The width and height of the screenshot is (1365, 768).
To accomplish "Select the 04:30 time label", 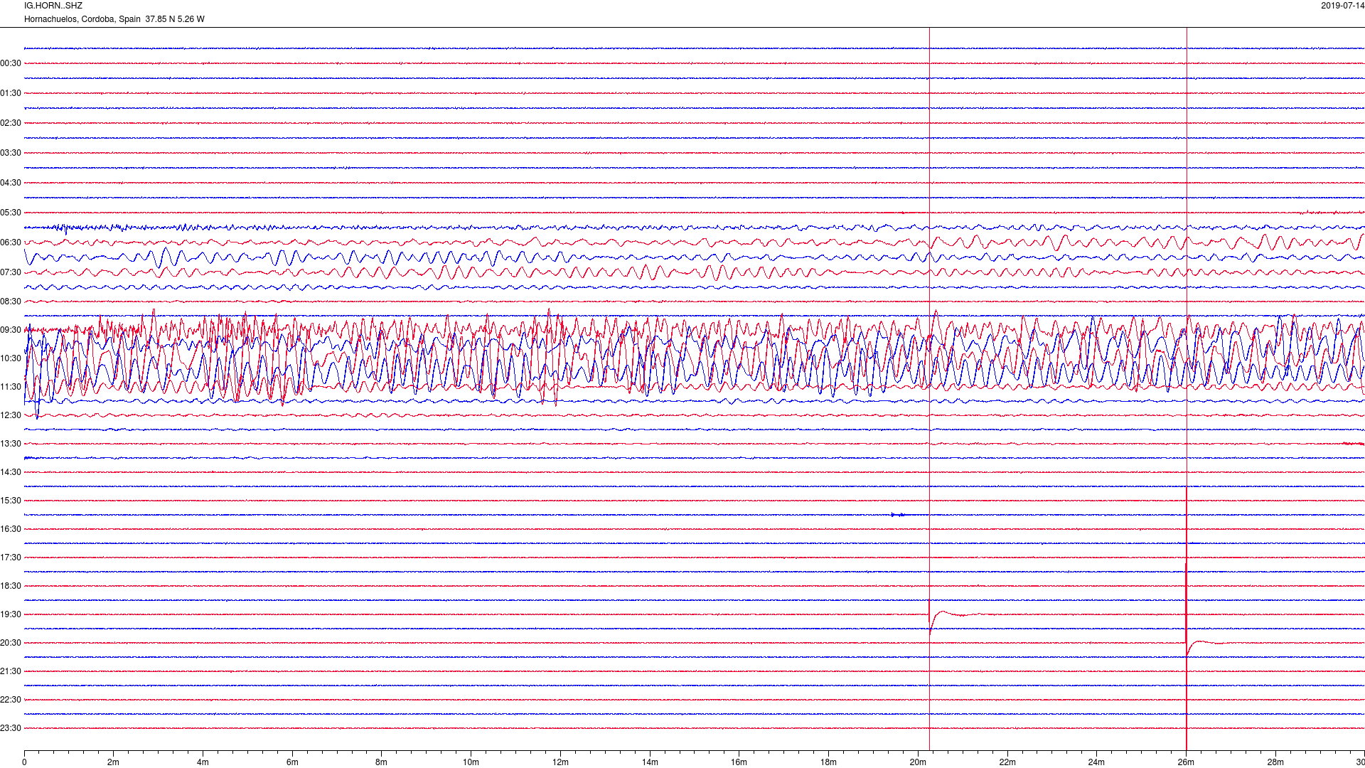I will click(11, 183).
